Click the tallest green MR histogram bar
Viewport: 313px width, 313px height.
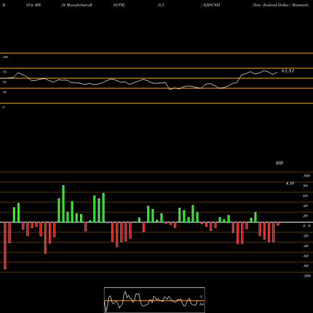[63, 203]
